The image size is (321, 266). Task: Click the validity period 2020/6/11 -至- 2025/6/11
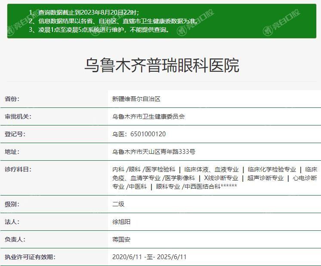click(149, 257)
